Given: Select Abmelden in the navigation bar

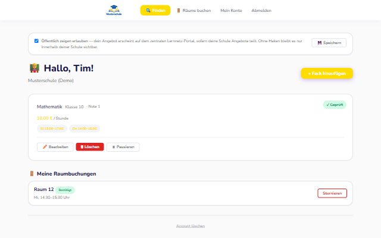Looking at the screenshot, I should [261, 11].
